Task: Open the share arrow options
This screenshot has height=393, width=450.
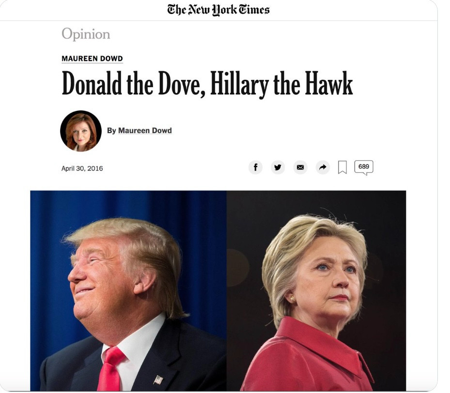Action: [x=323, y=167]
